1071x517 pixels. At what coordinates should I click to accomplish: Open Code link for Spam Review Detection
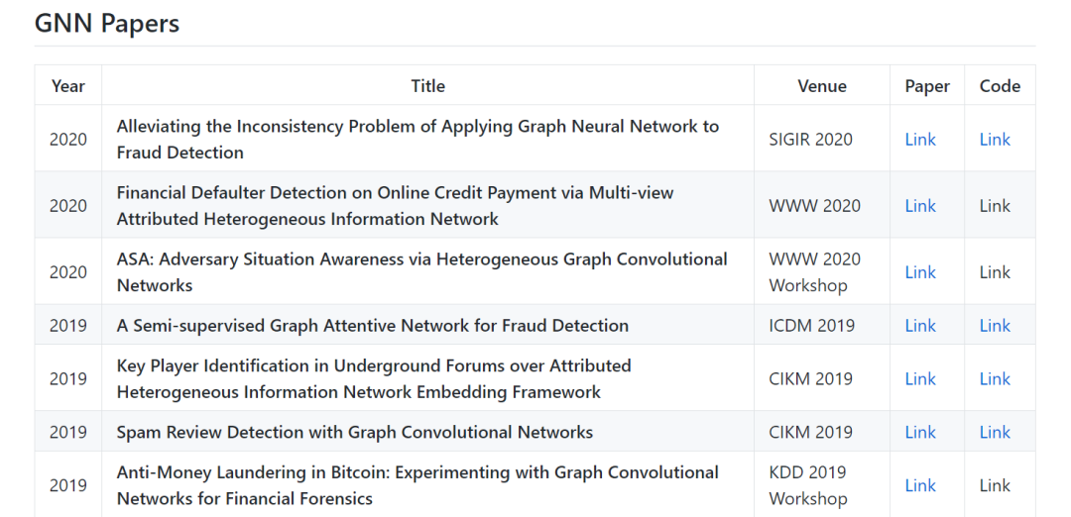click(x=995, y=433)
